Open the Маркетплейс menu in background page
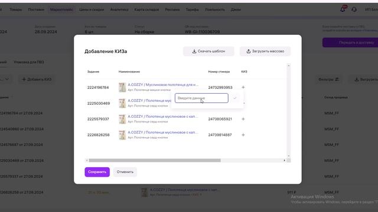Screen dimensions: 378x212 pos(61,9)
